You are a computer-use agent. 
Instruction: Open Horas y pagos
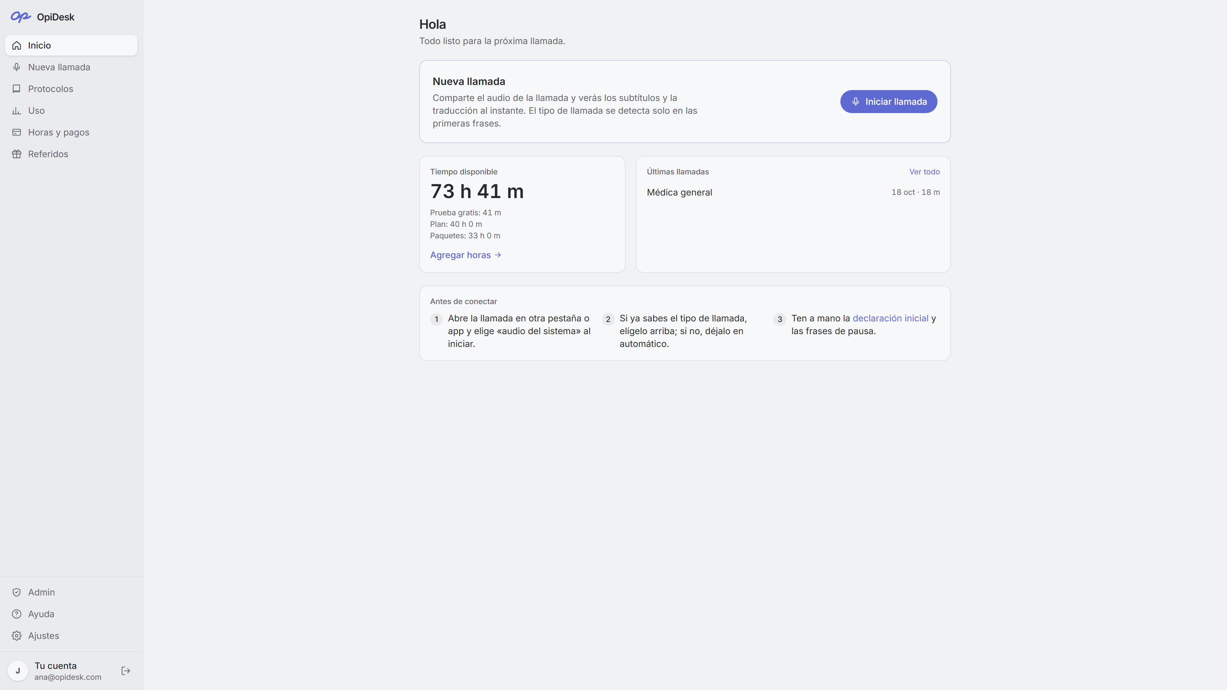71,132
